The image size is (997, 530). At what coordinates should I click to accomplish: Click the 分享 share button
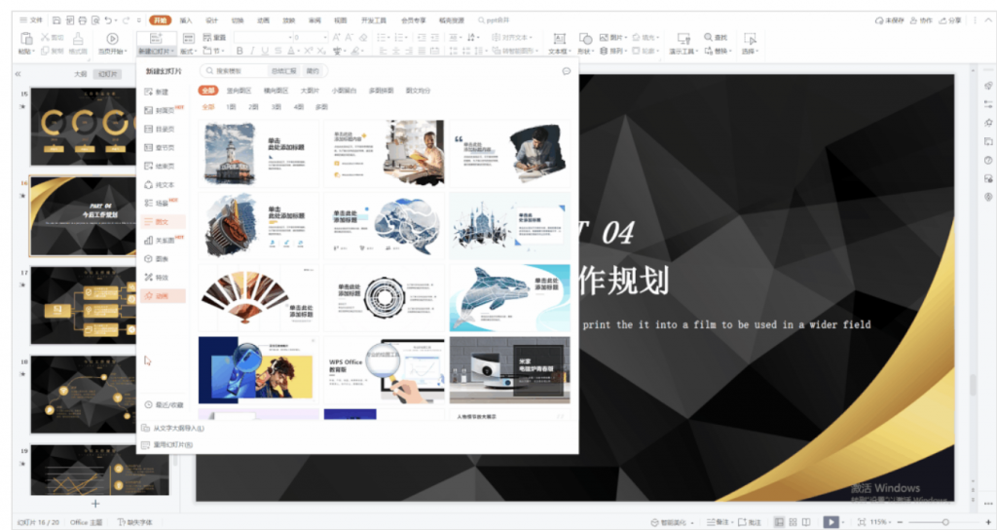[950, 20]
